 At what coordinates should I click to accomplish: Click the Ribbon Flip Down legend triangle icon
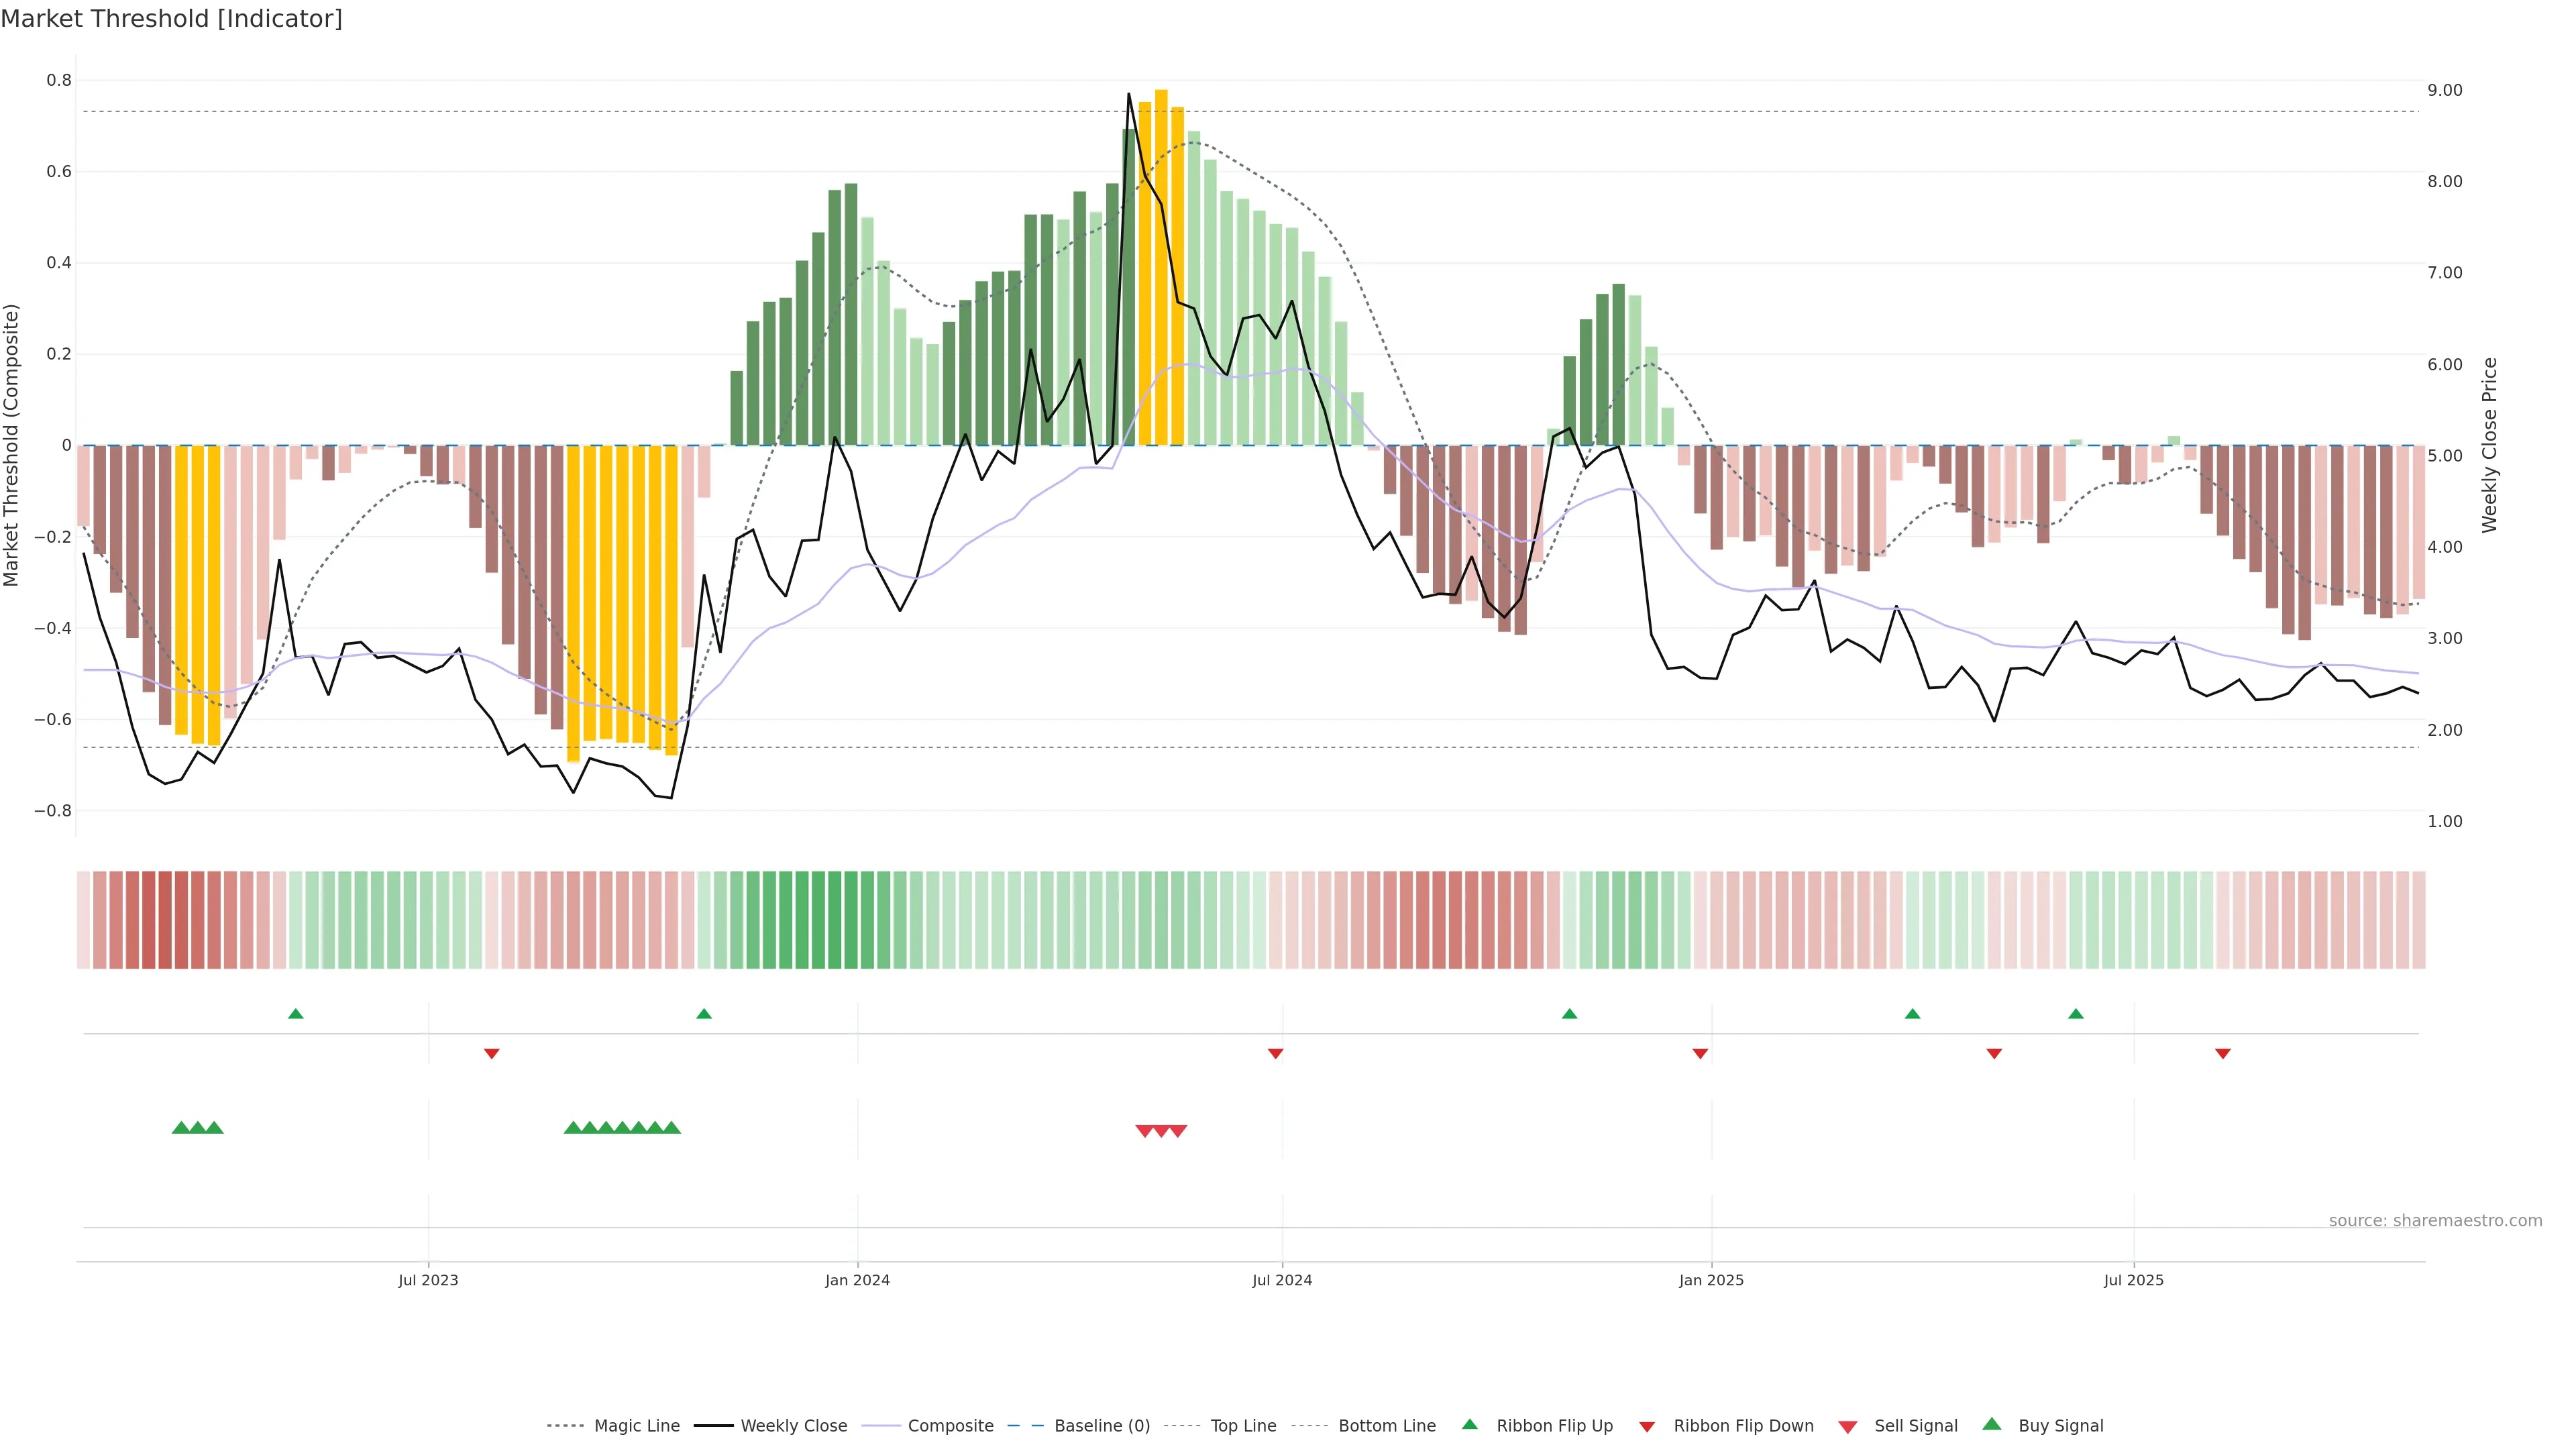pos(1647,1427)
